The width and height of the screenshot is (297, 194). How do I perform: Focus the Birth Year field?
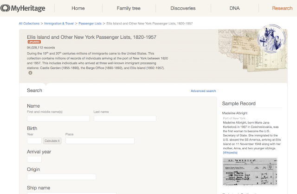click(34, 141)
